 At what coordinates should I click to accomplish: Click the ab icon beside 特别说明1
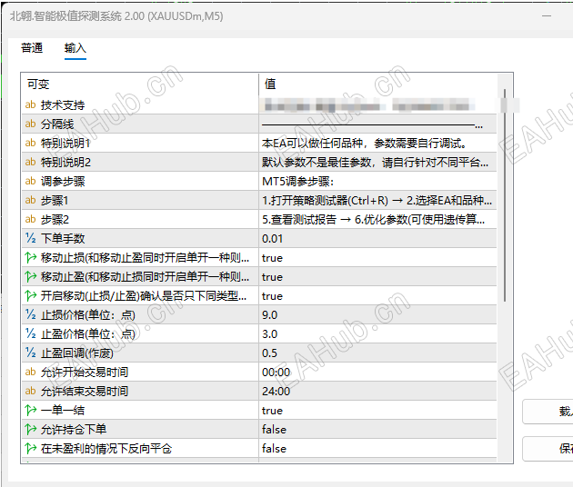point(30,143)
